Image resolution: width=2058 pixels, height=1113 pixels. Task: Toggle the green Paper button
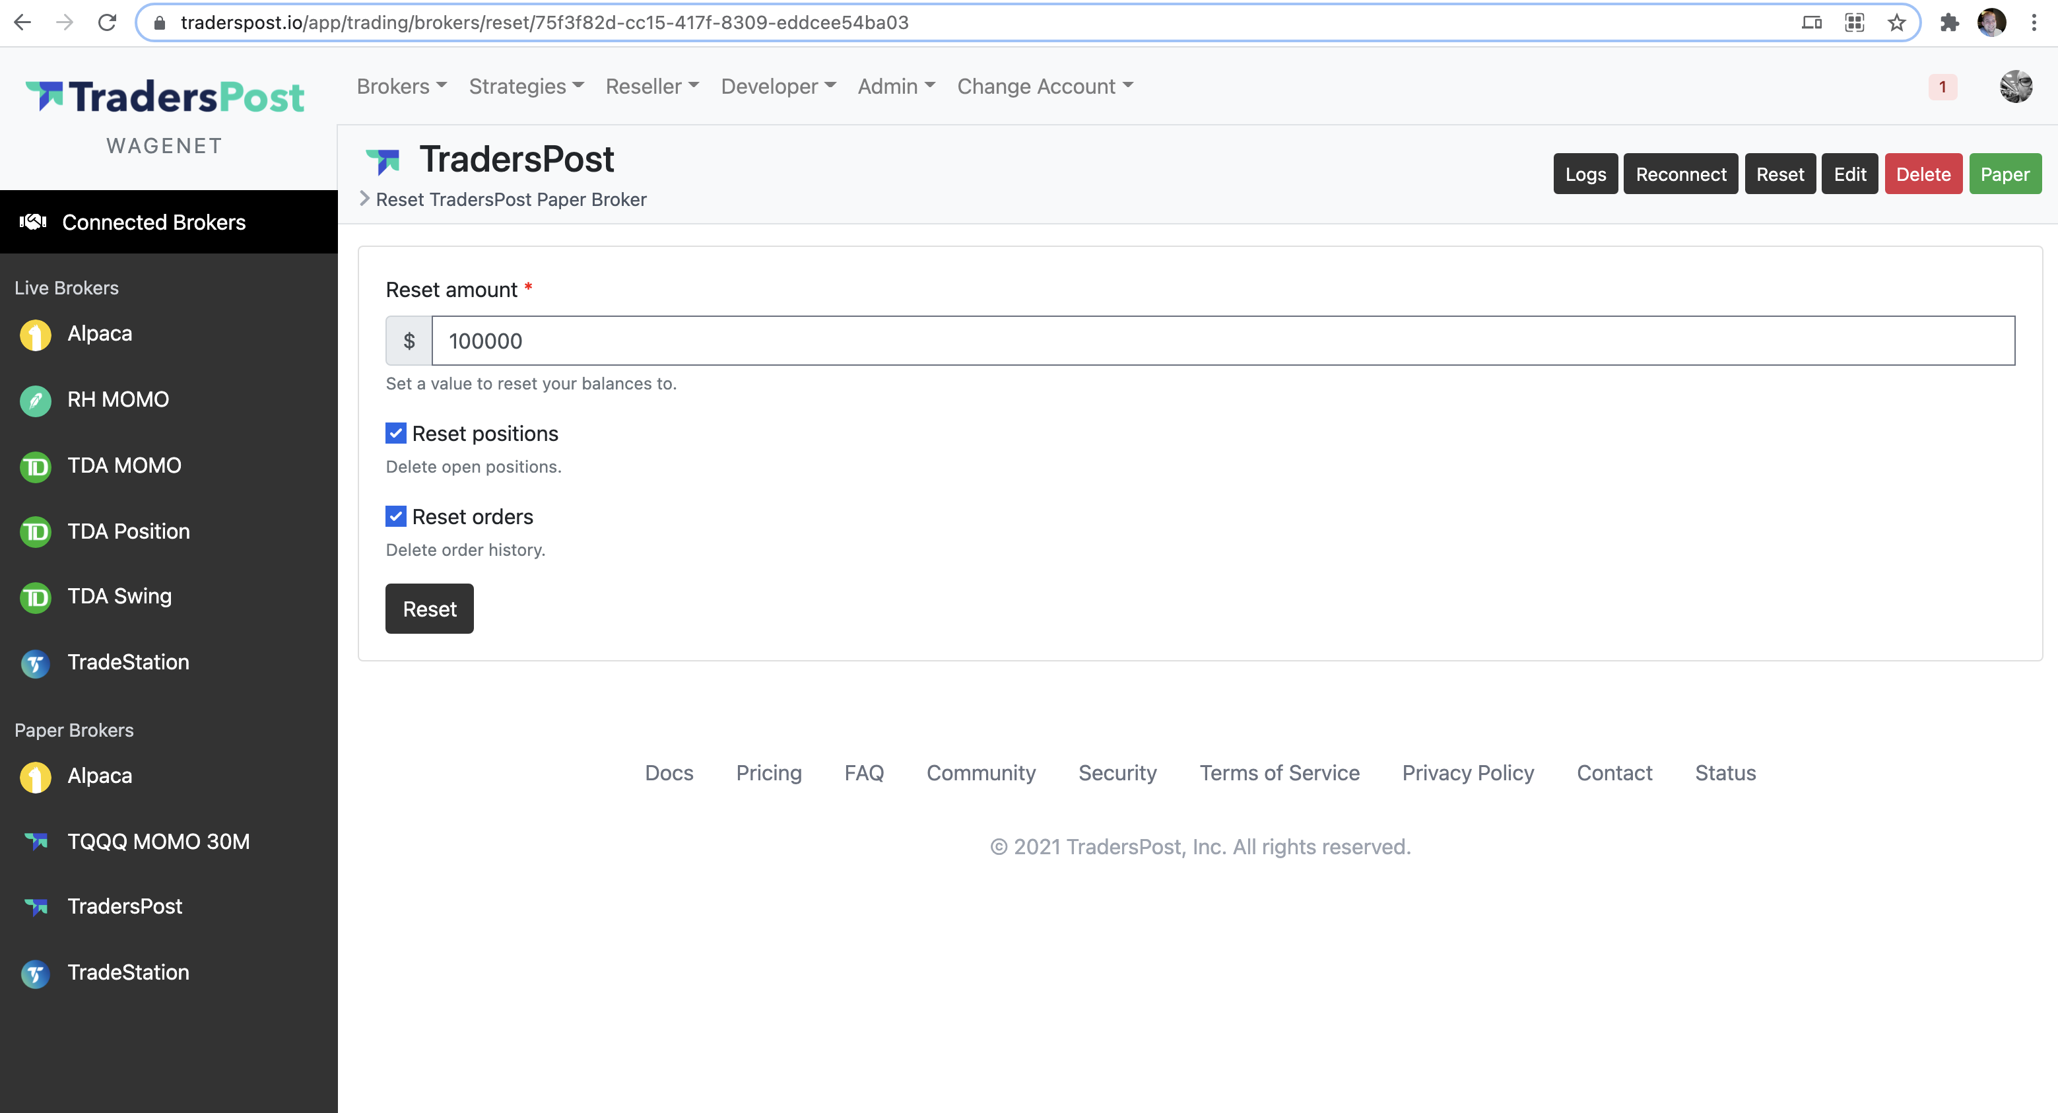click(2004, 174)
